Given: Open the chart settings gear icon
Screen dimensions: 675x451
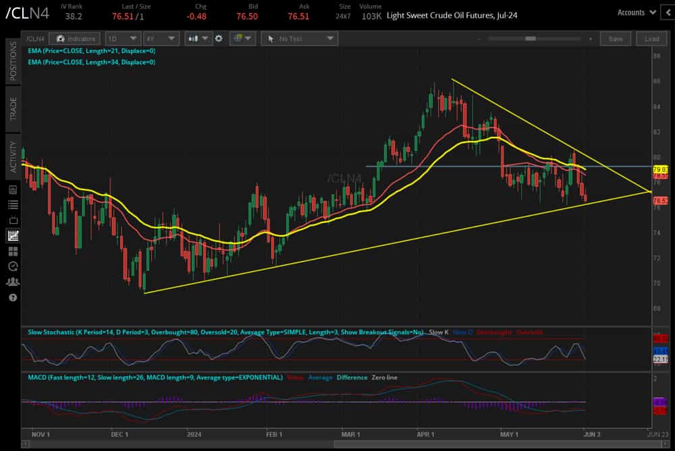Looking at the screenshot, I should (219, 38).
